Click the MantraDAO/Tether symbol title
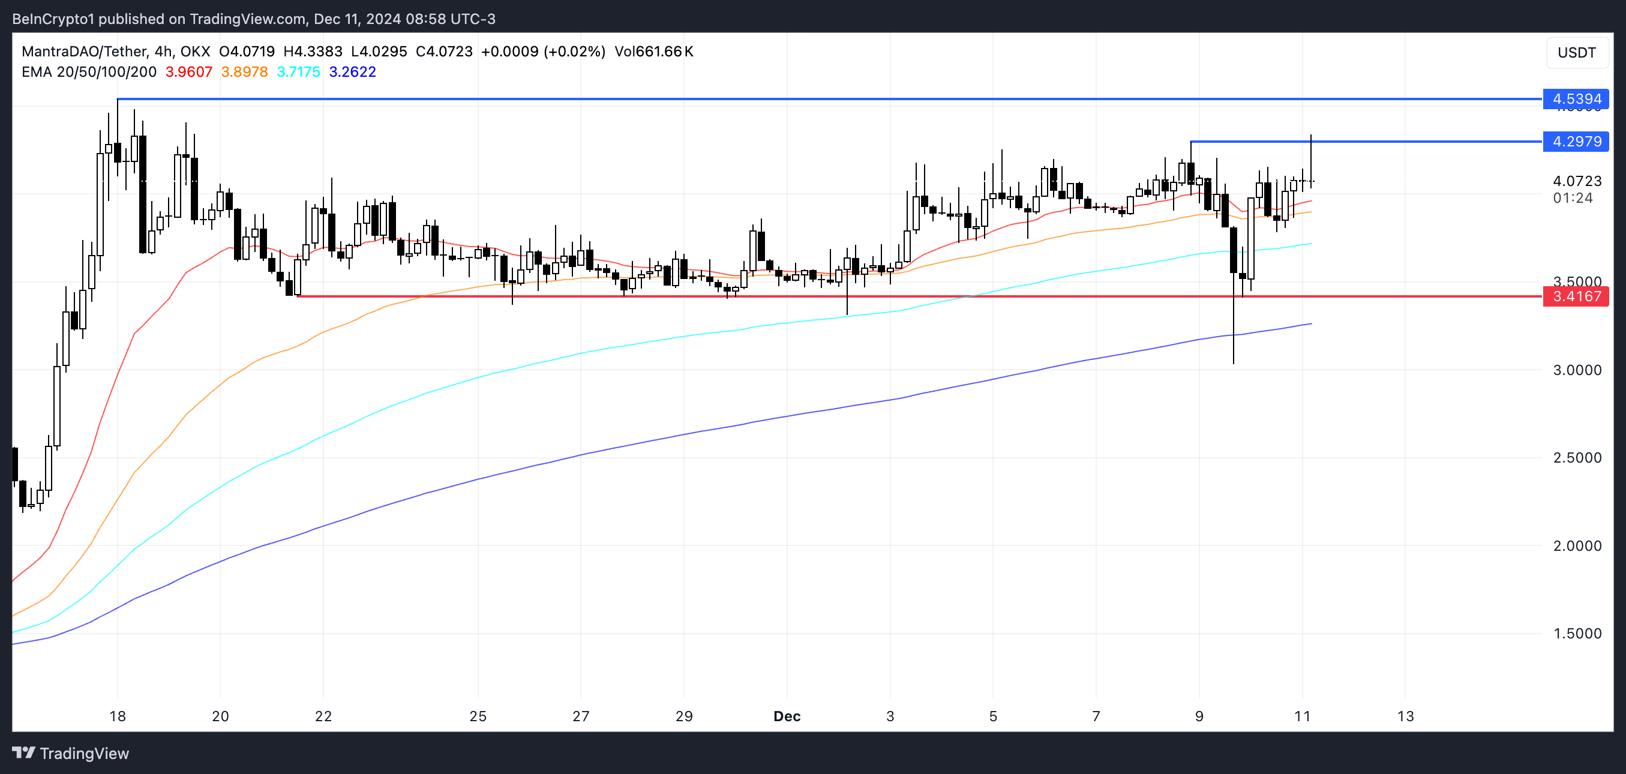 click(x=85, y=52)
